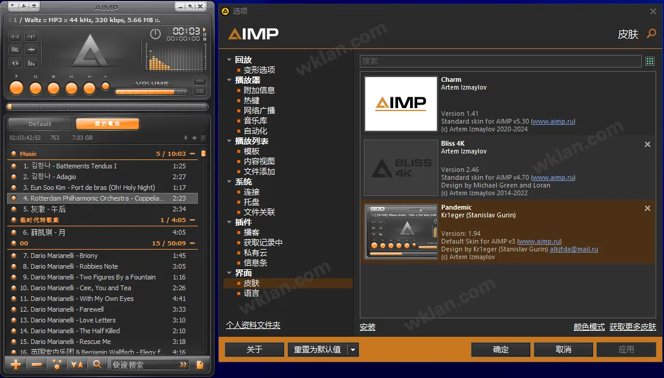Viewport: 664px width, 378px height.
Task: Open the playlist lines menu icon
Action: click(203, 138)
